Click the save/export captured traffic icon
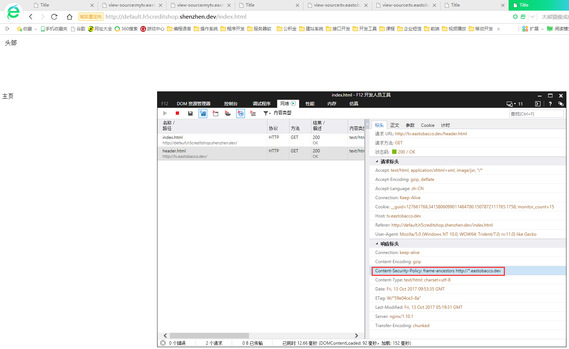 (190, 113)
